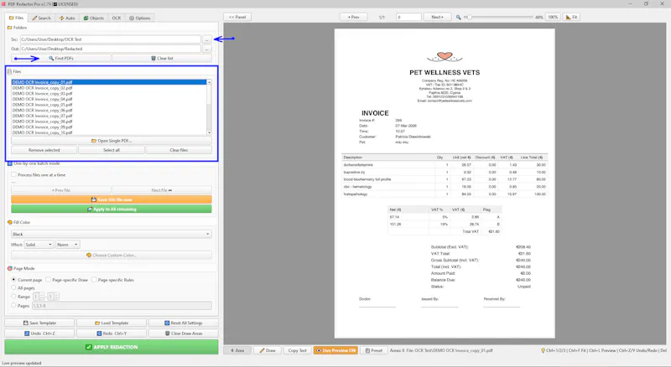The height and width of the screenshot is (367, 671).
Task: Click the Pages list input field
Action: pyautogui.click(x=122, y=306)
